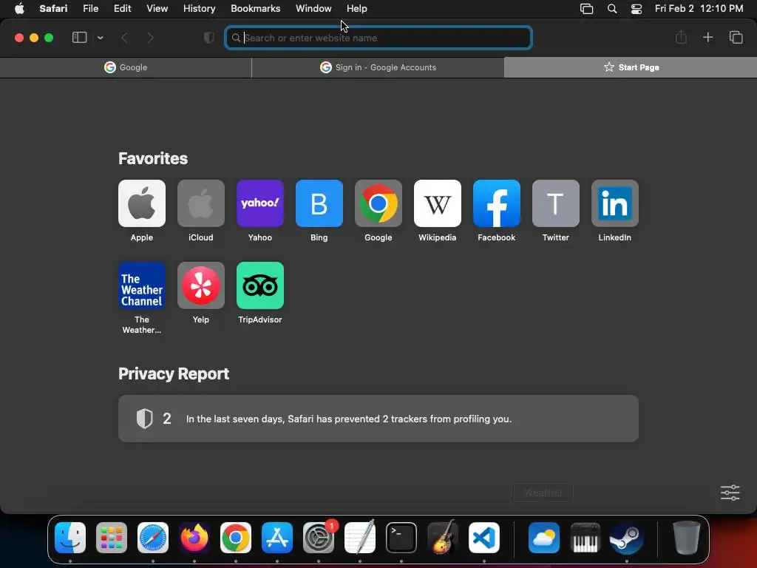Open System Settings from the Dock
Viewport: 757px width, 568px height.
point(319,538)
